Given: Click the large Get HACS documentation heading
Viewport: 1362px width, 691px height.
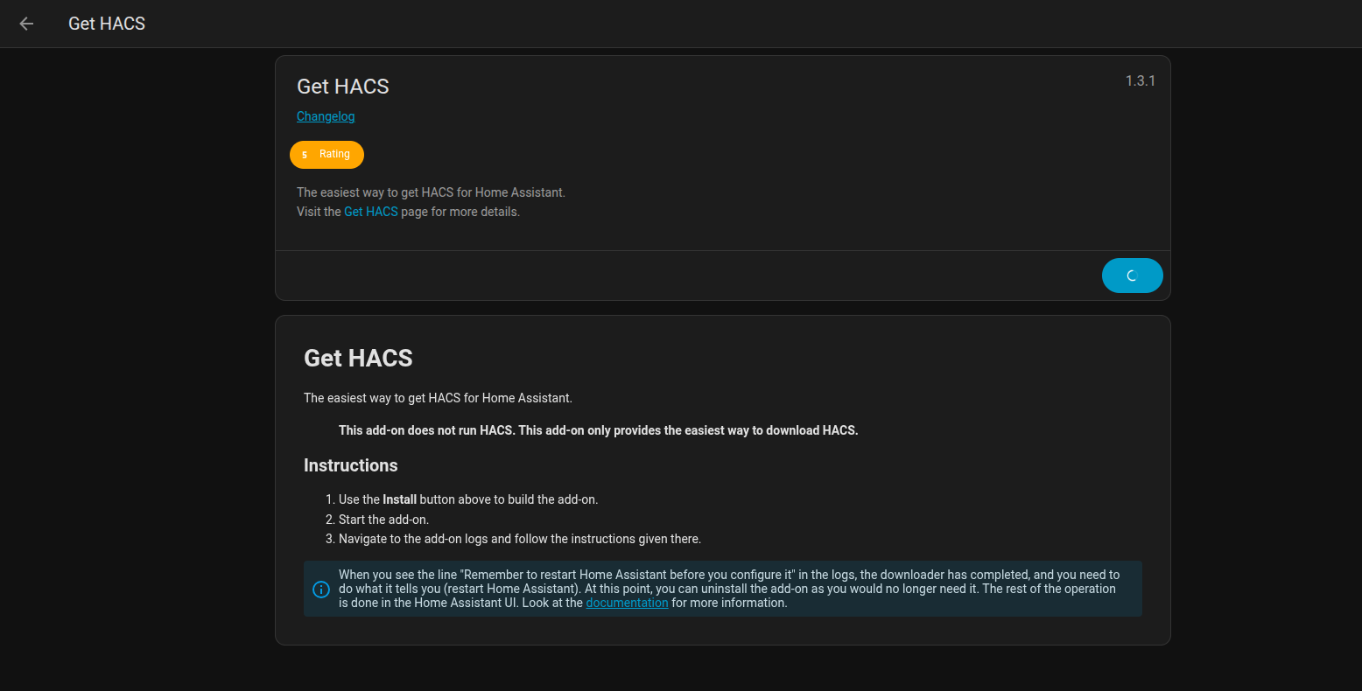Looking at the screenshot, I should coord(358,358).
